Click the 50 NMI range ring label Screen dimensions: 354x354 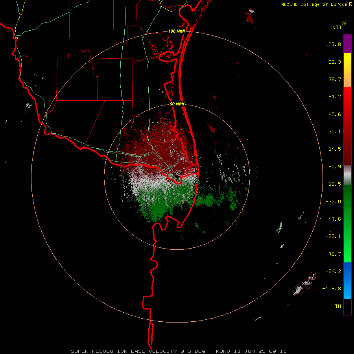177,104
